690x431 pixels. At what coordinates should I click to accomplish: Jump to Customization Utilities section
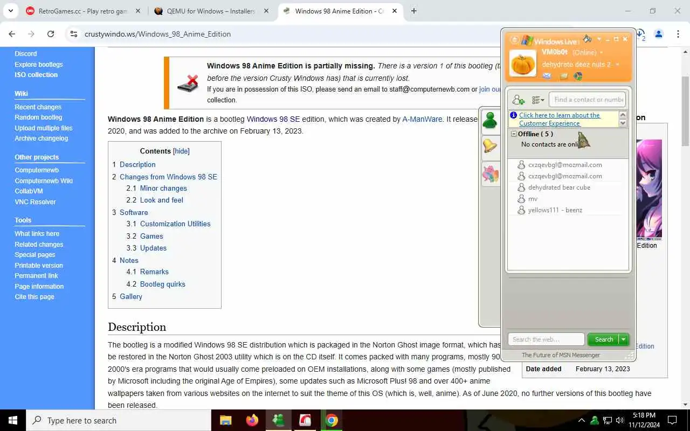pos(175,224)
